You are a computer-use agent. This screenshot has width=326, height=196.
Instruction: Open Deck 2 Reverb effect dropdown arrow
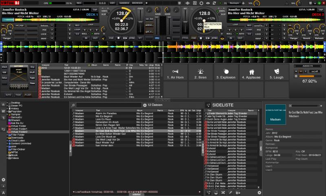click(310, 34)
